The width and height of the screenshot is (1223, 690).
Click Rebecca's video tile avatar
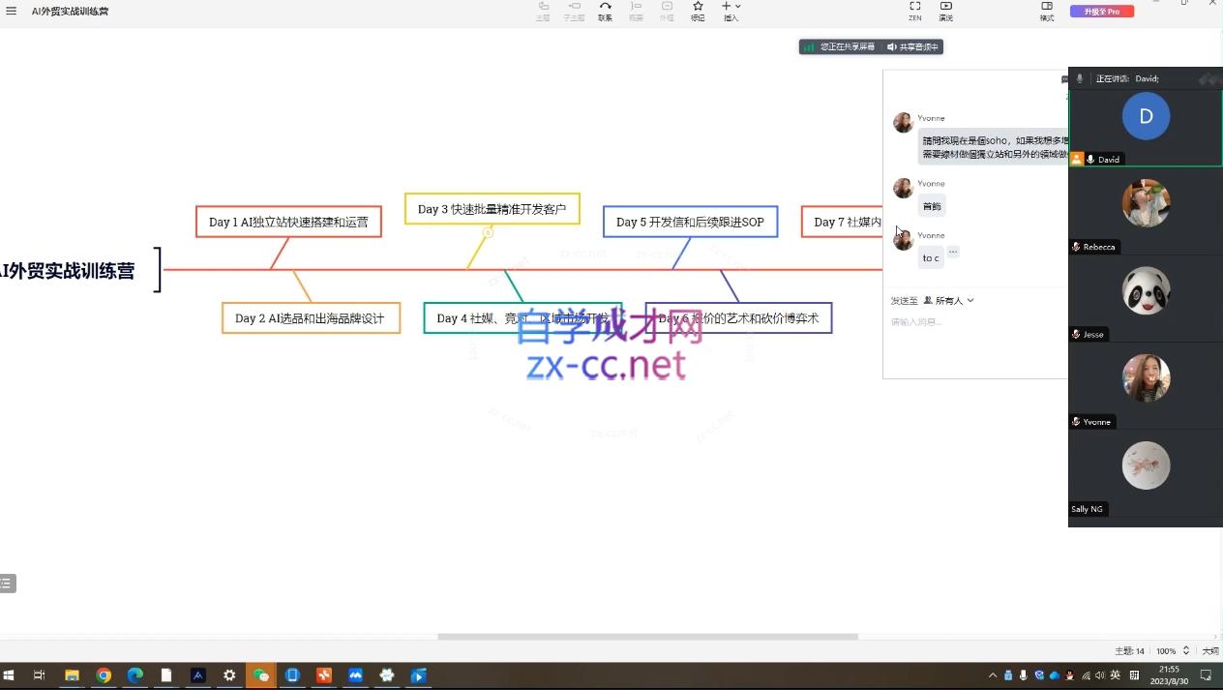1146,203
